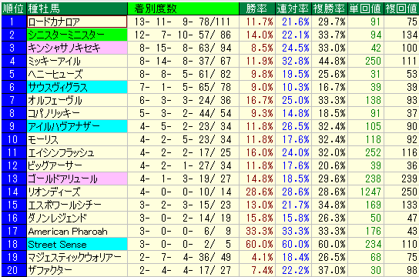
Task: Click the 単回値 column header
Action: pyautogui.click(x=366, y=8)
